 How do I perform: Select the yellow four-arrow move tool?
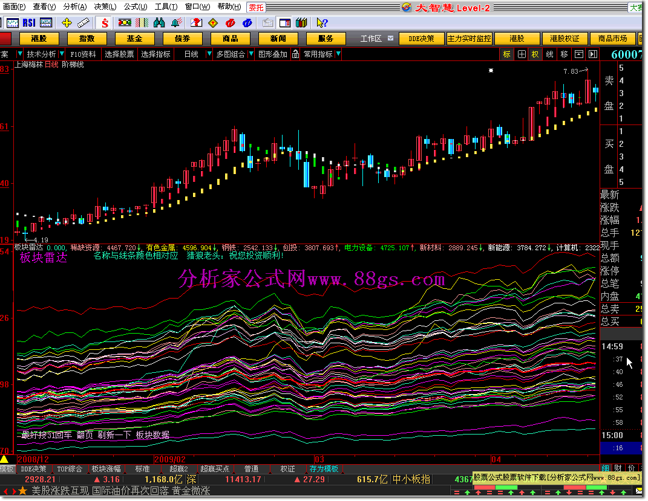coord(67,23)
